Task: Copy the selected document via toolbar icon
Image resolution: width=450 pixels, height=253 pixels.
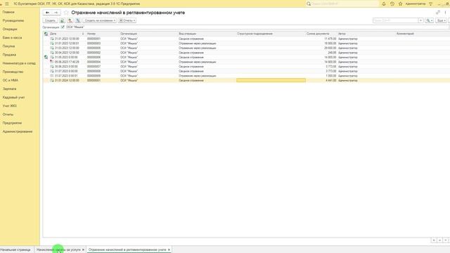Action: pyautogui.click(x=63, y=20)
